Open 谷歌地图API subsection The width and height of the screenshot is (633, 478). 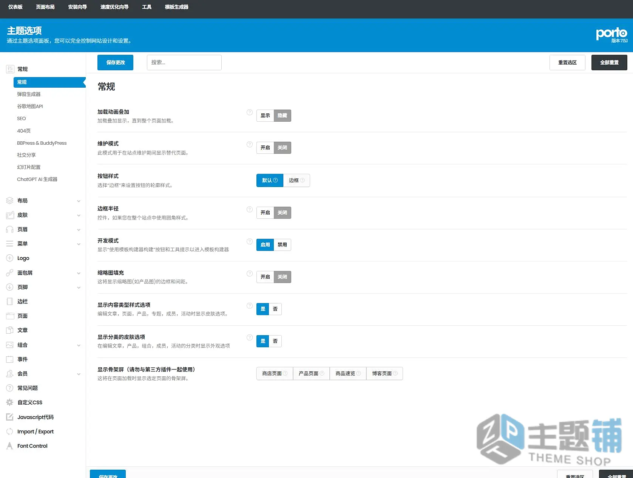pos(30,107)
